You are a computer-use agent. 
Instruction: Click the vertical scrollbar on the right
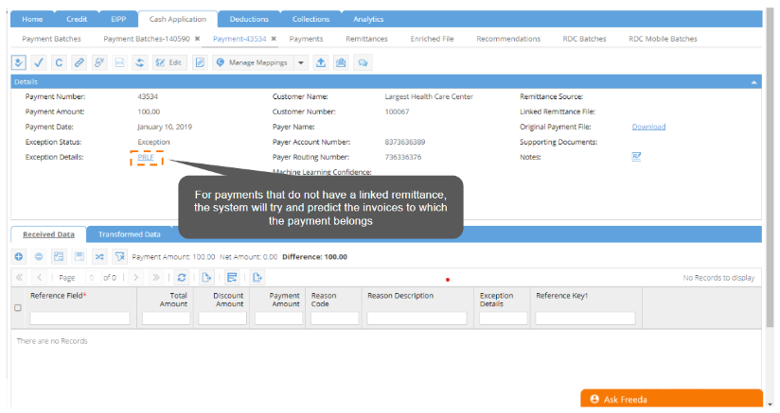point(771,169)
